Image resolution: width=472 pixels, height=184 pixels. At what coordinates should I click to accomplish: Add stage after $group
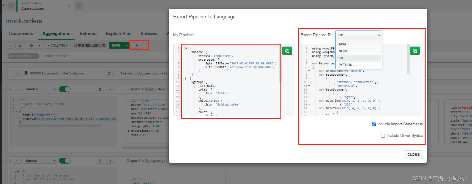click(x=110, y=161)
